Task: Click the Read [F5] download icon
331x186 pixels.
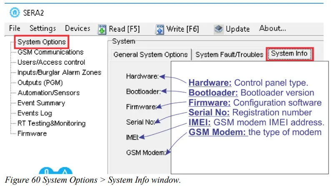Action: coord(102,29)
